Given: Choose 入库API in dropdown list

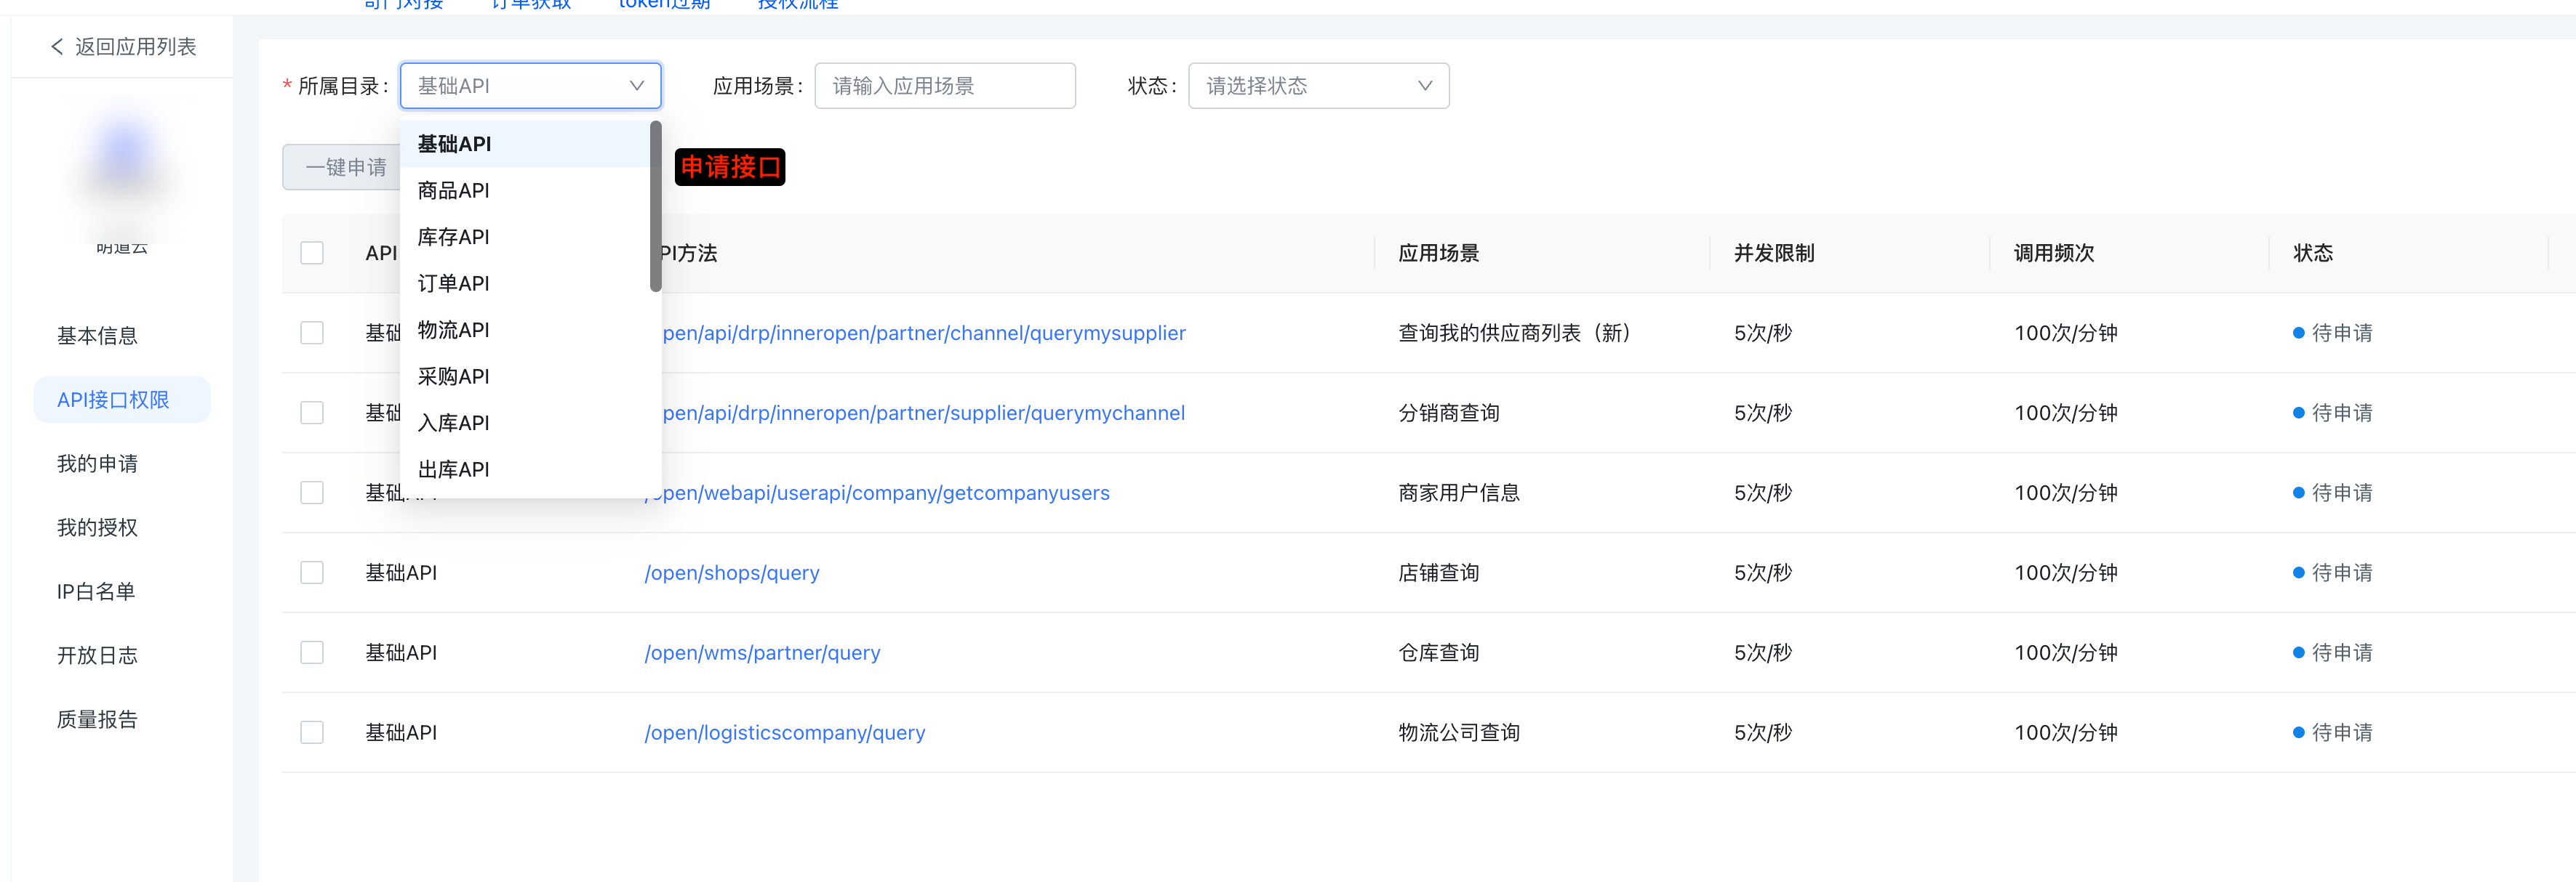Looking at the screenshot, I should [525, 423].
